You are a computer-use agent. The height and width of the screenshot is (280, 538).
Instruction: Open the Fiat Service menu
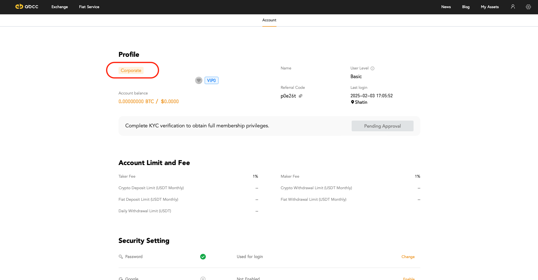(89, 7)
